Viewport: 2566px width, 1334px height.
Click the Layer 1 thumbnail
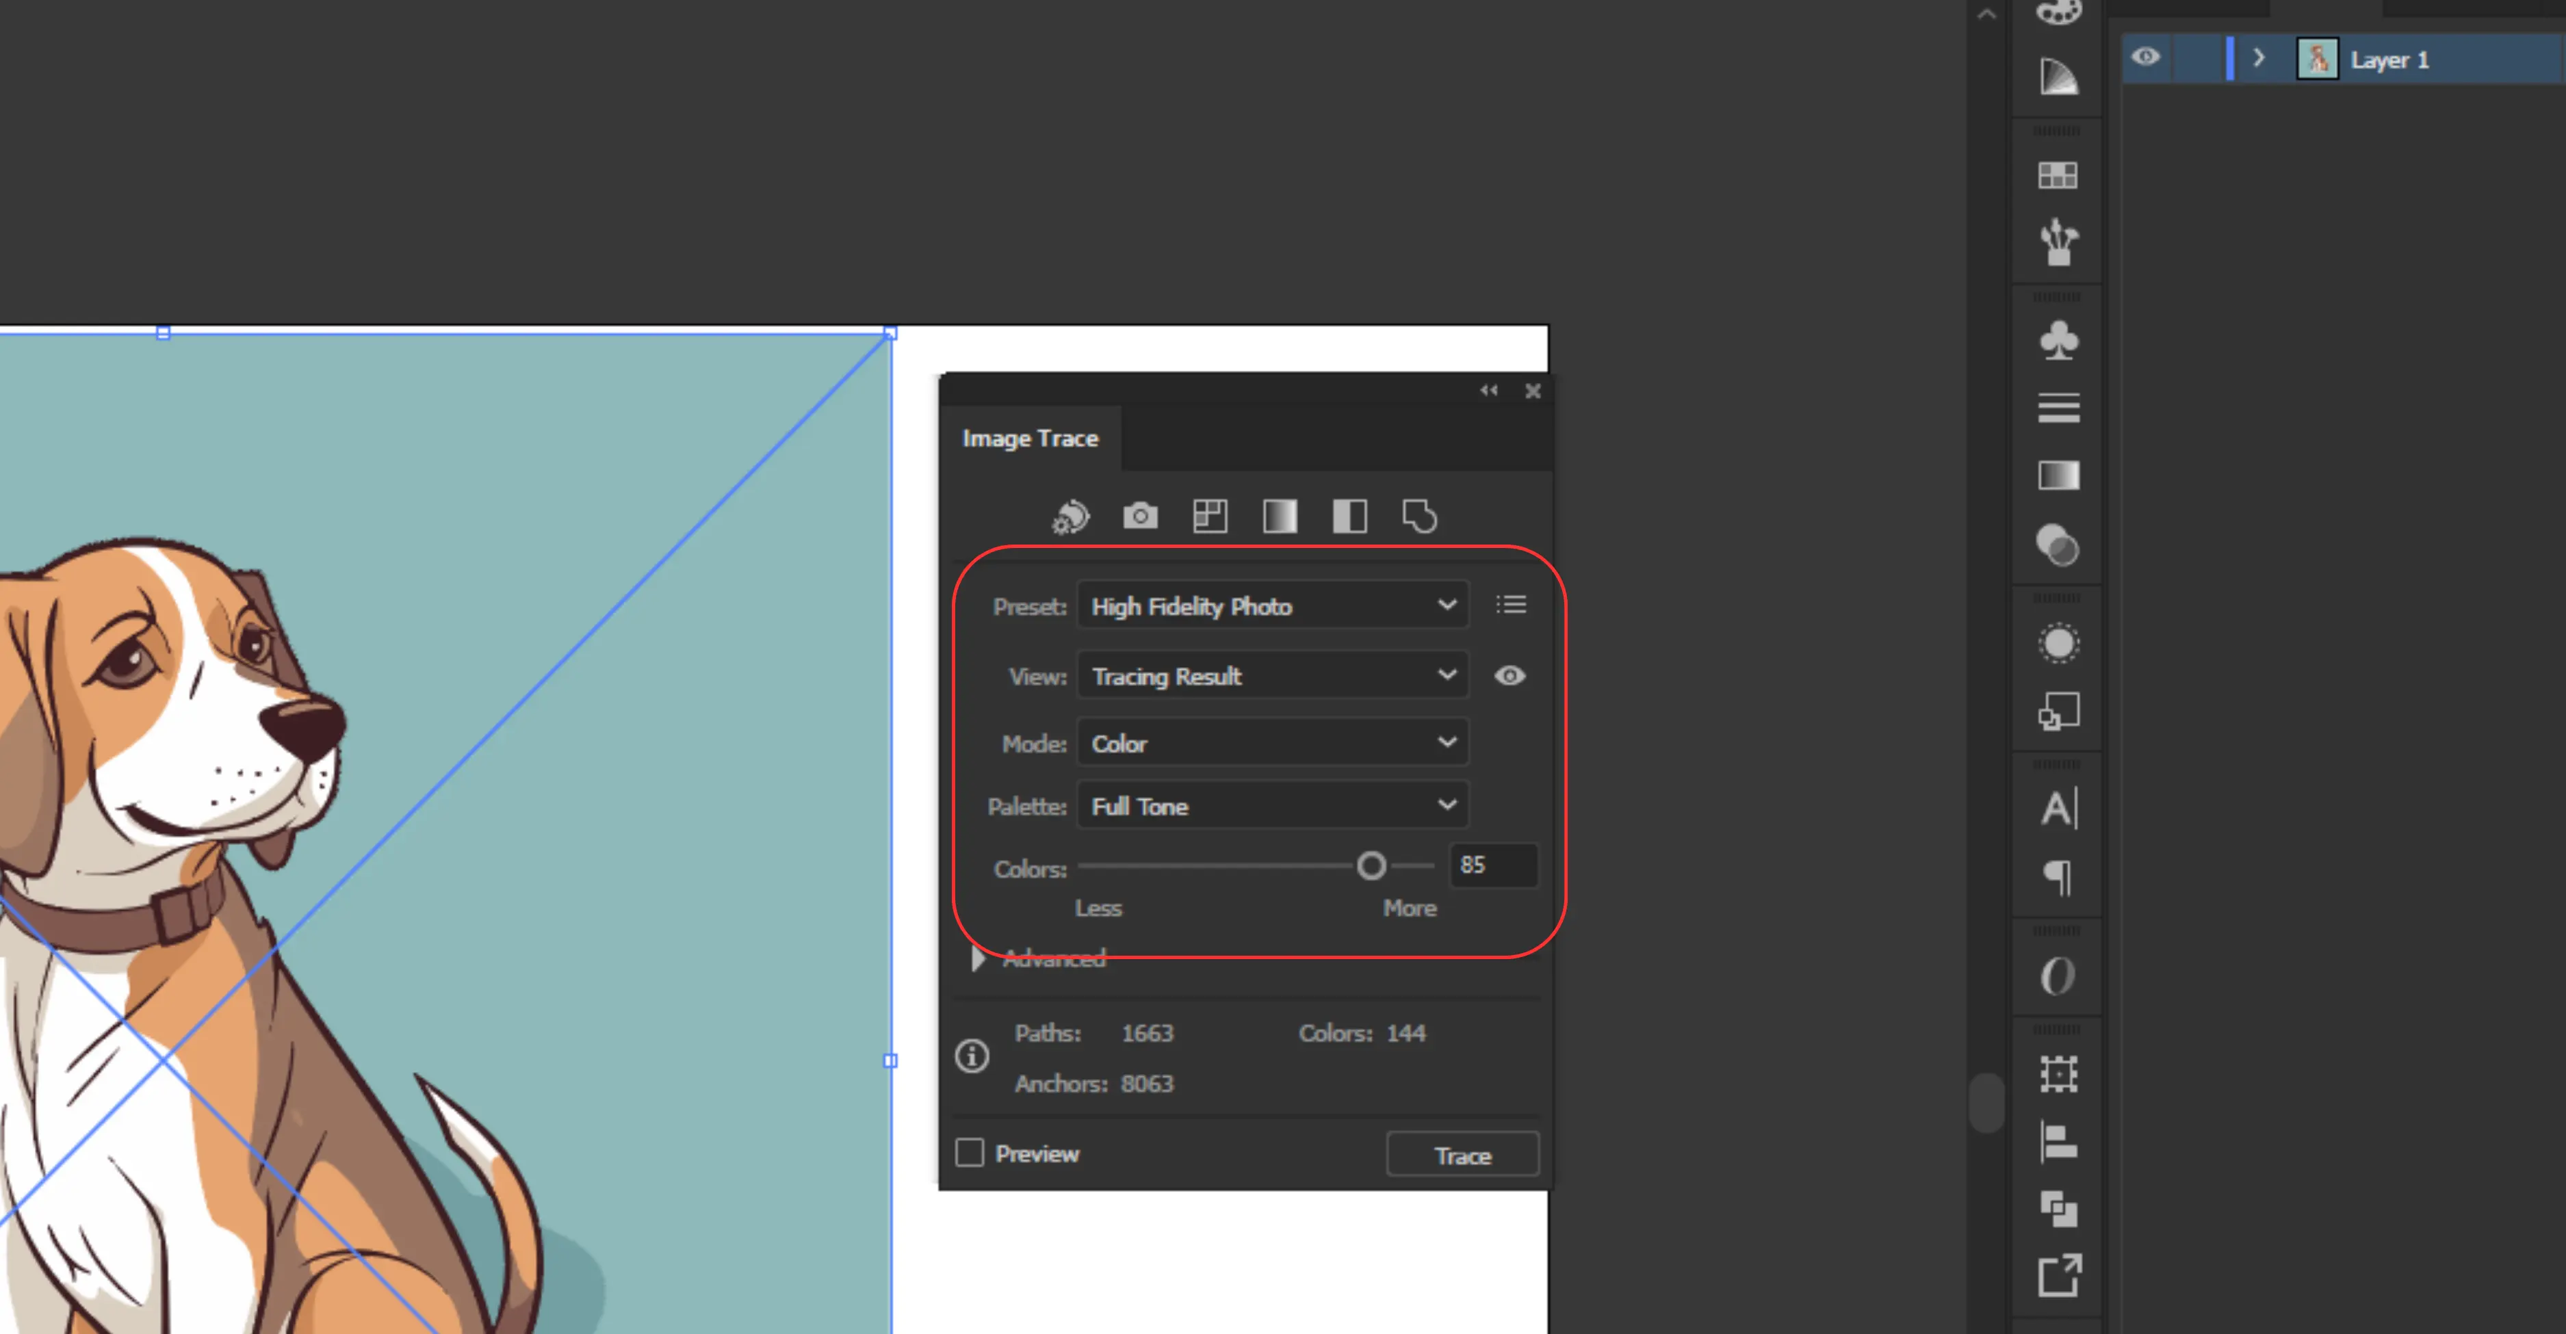click(2317, 59)
